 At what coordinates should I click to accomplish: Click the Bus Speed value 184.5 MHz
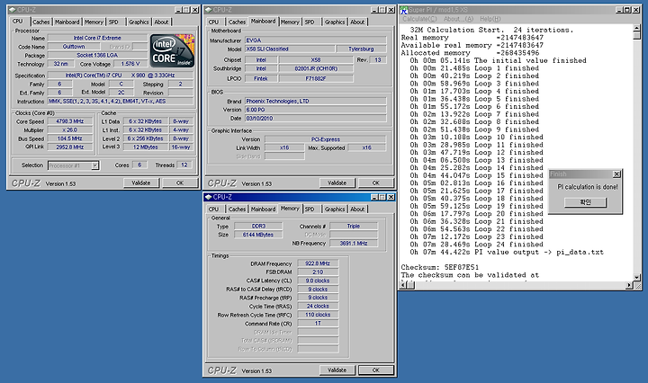coord(70,138)
